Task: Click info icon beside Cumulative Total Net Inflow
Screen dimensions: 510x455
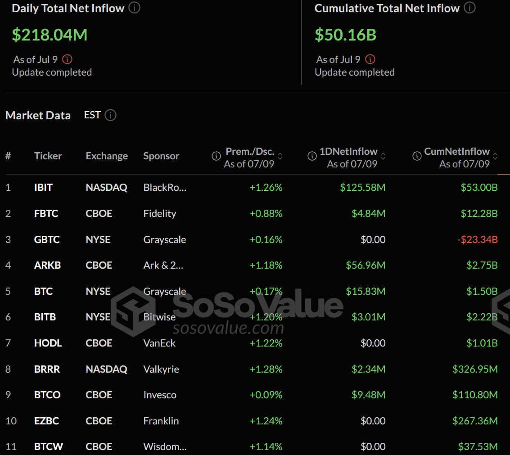Action: point(469,8)
